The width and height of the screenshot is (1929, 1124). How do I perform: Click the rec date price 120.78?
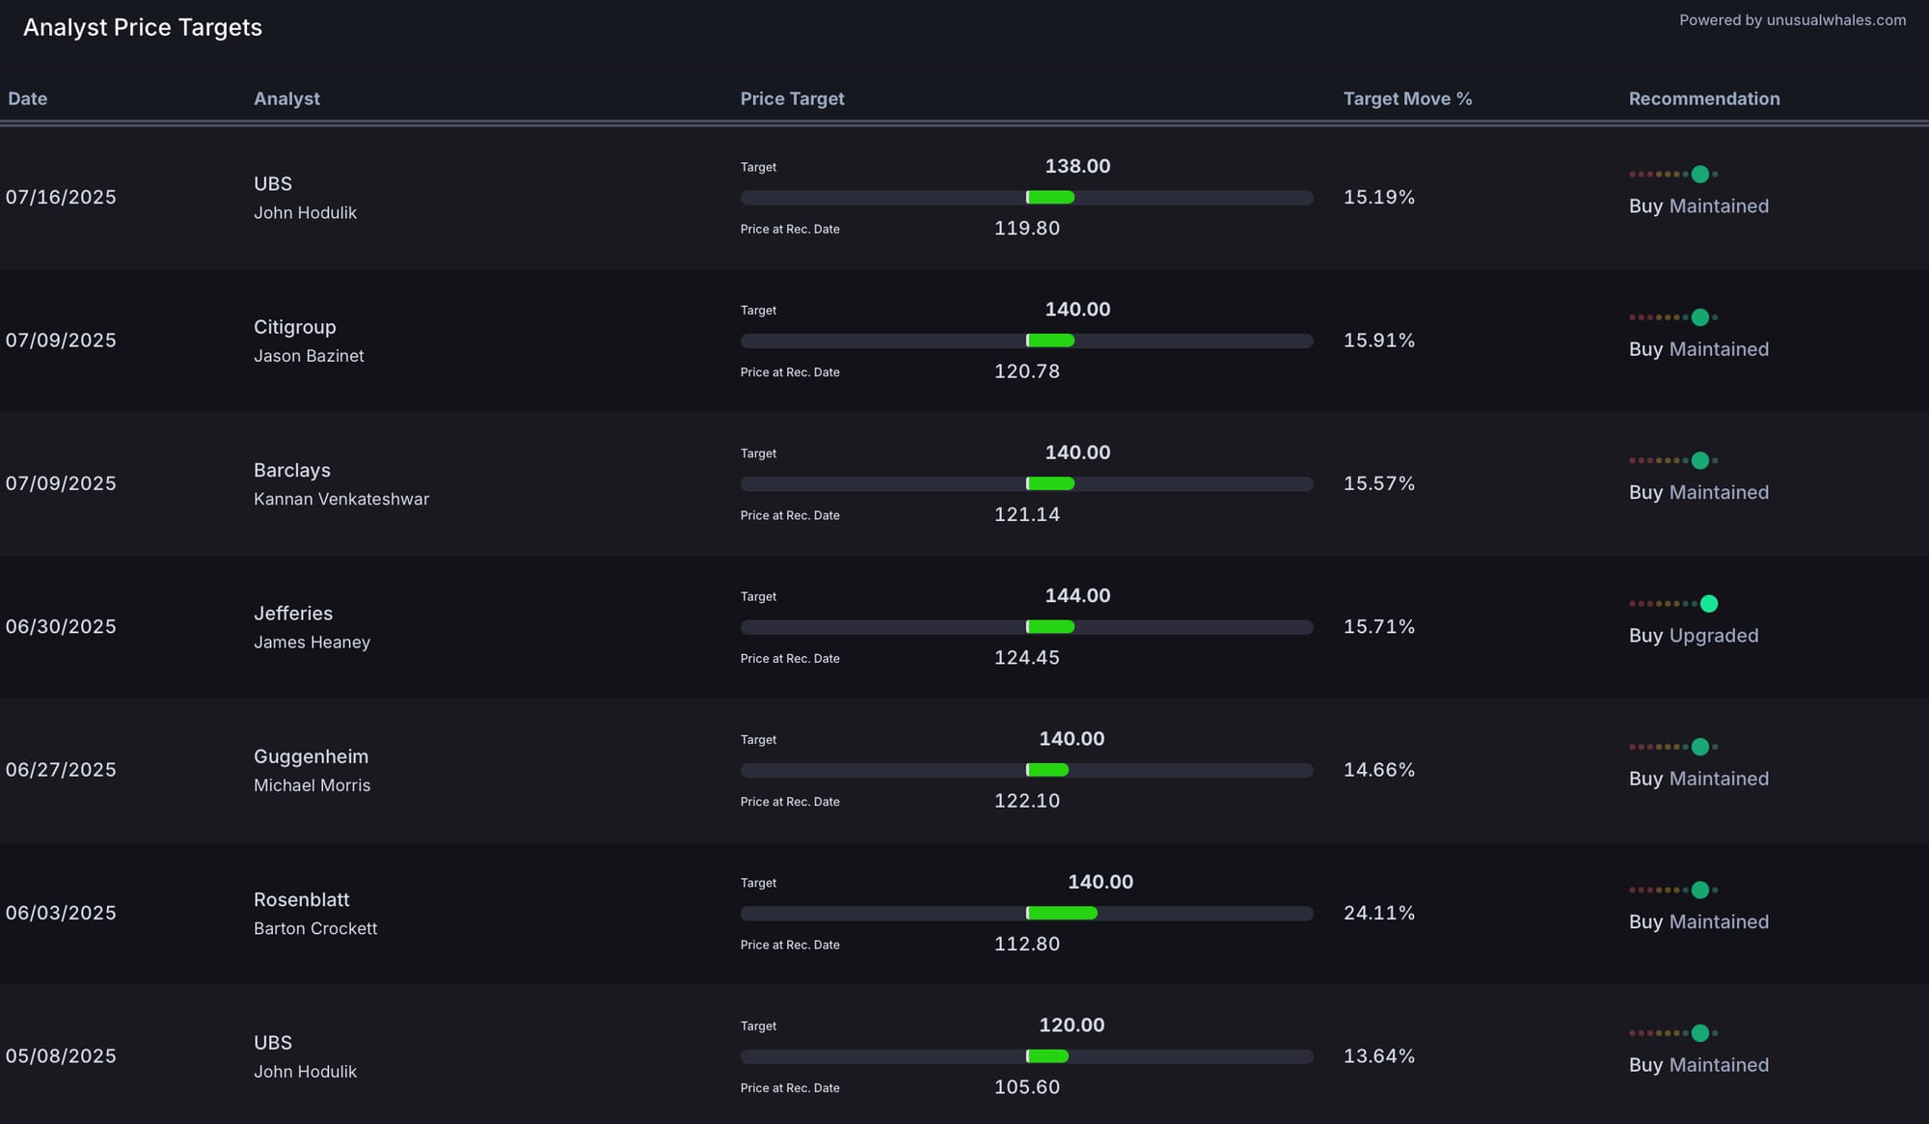tap(1027, 371)
